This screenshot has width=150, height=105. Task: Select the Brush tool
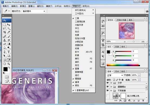click(9, 36)
